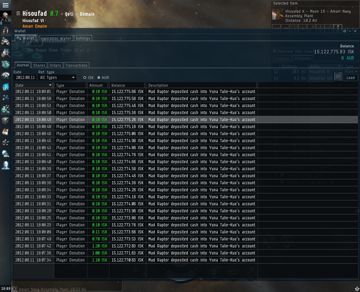The height and width of the screenshot is (292, 360).
Task: Open the character portrait sheet
Action: point(6,17)
